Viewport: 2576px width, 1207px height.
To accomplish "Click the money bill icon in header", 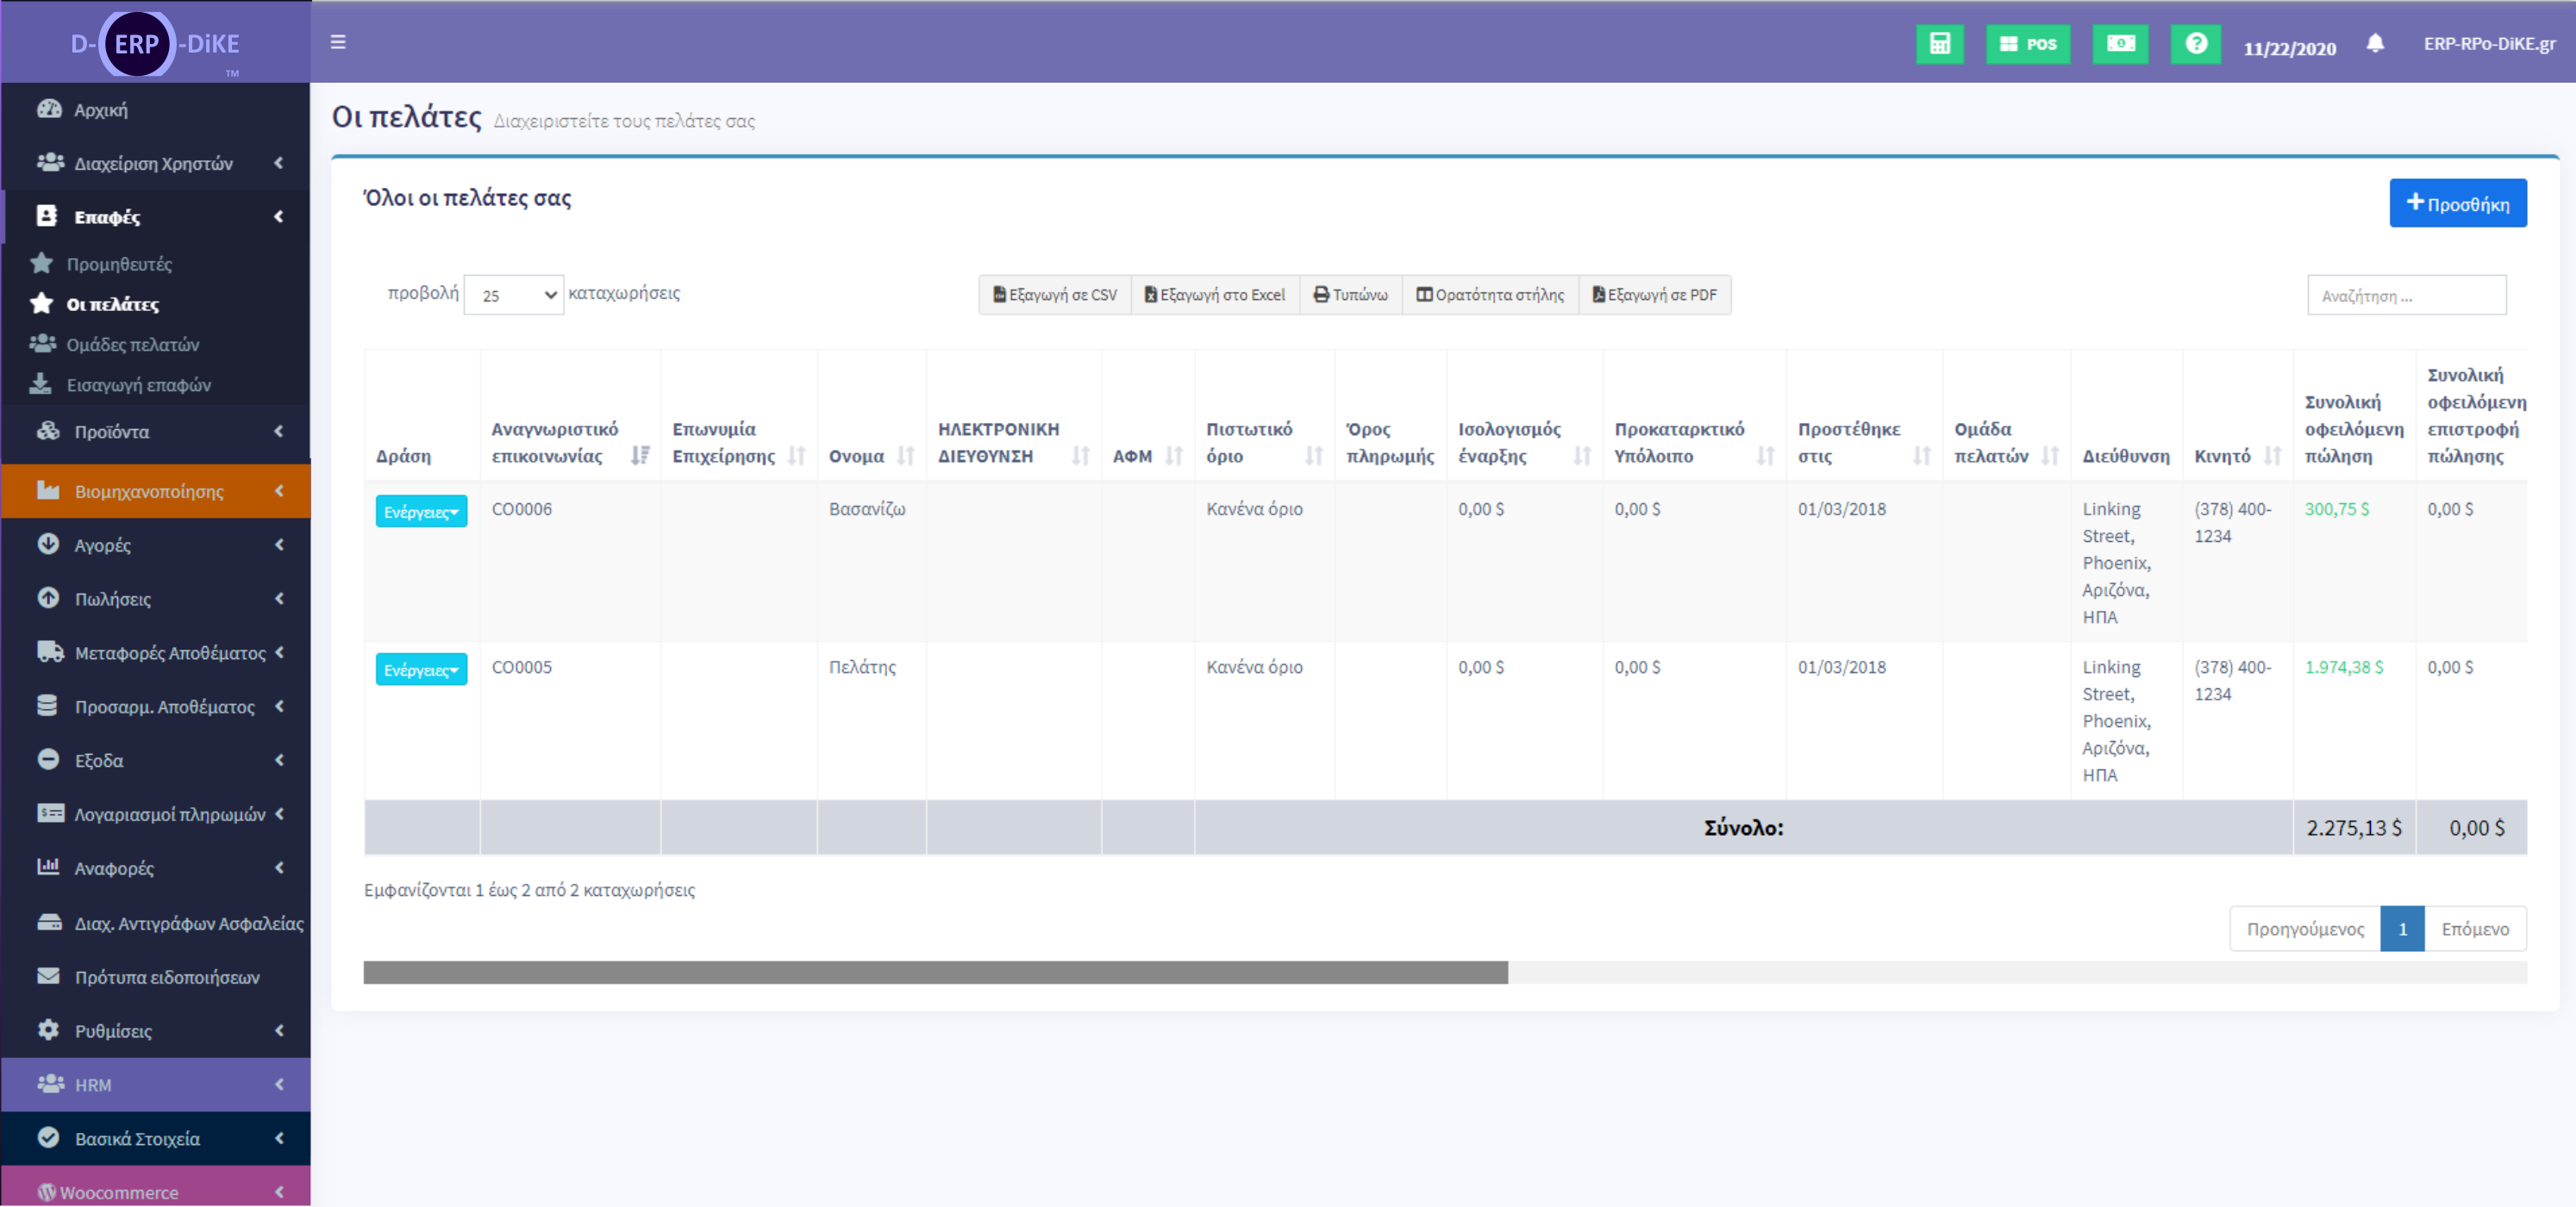I will (x=2120, y=44).
